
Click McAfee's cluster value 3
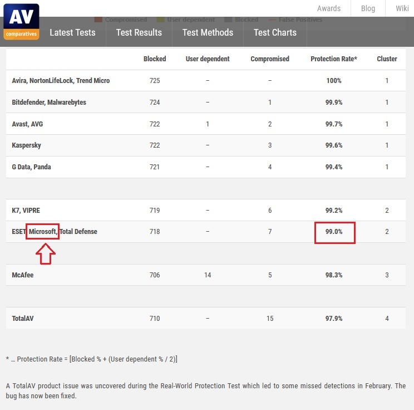(387, 275)
